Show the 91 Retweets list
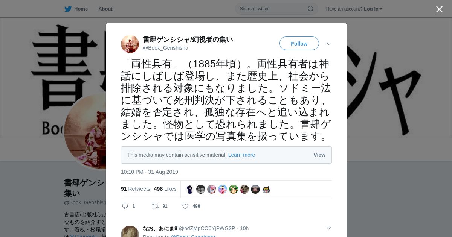The height and width of the screenshot is (237, 452). click(136, 189)
